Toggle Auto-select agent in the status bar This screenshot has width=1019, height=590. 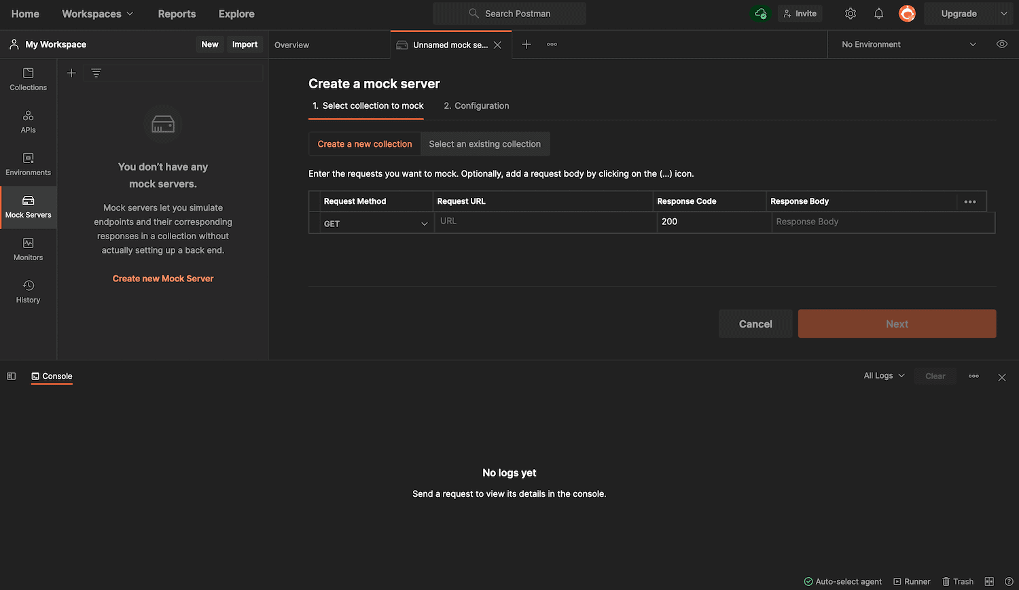point(842,581)
